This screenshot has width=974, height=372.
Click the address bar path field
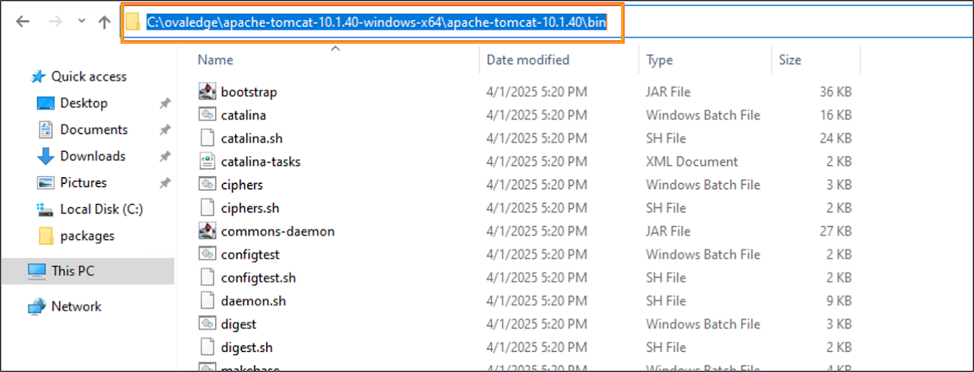point(376,23)
